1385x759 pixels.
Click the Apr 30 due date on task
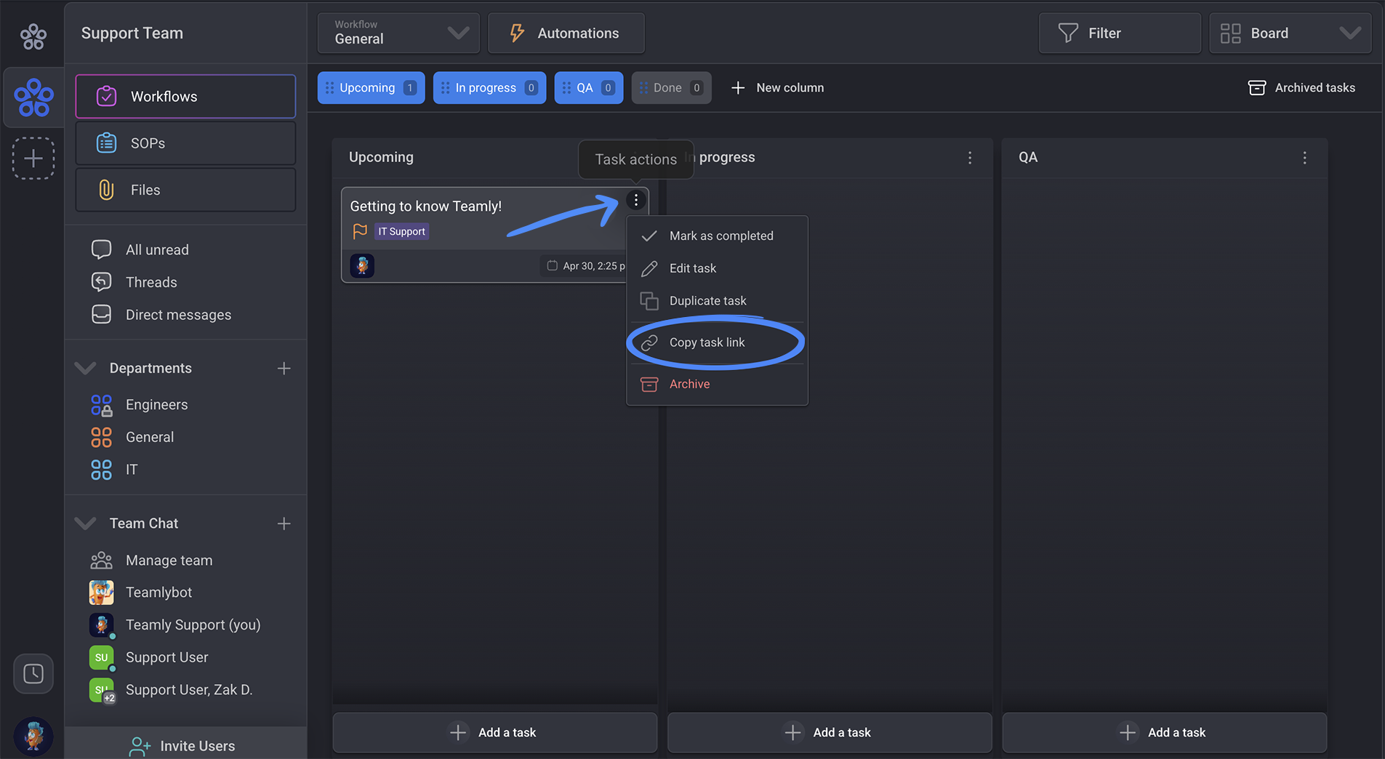click(x=586, y=266)
